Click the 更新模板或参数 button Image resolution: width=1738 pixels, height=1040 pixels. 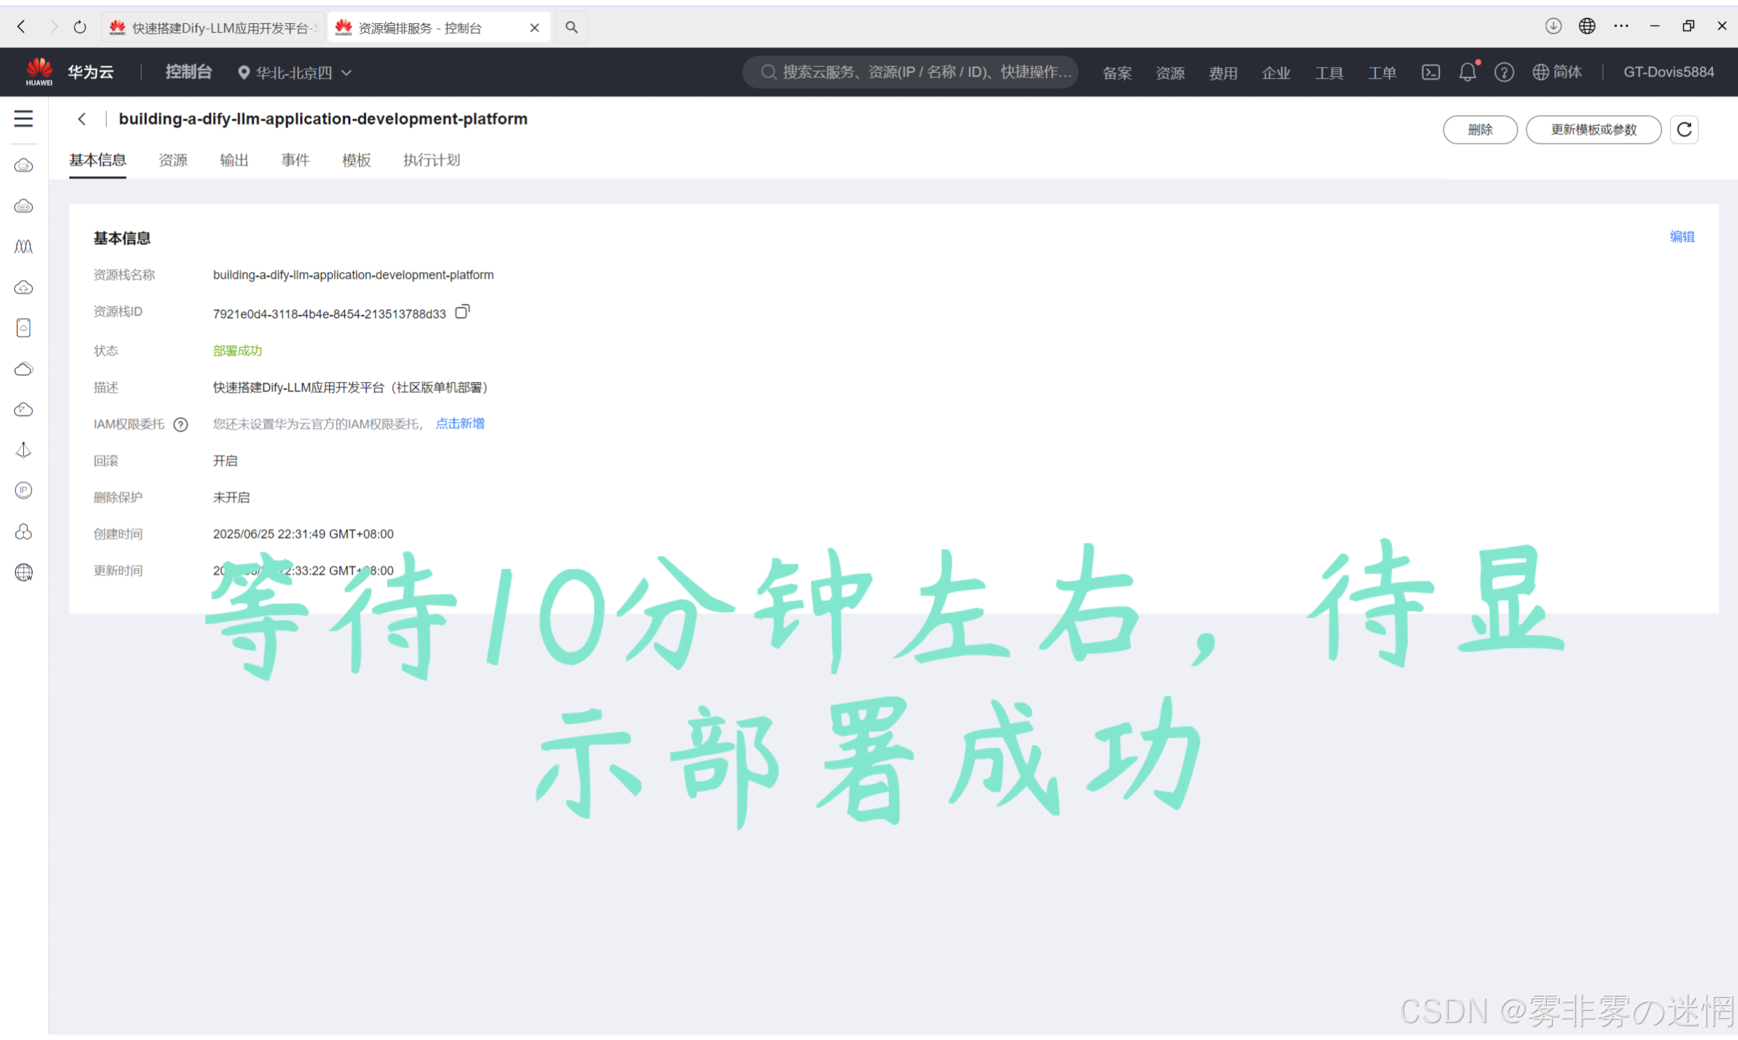[x=1593, y=130]
